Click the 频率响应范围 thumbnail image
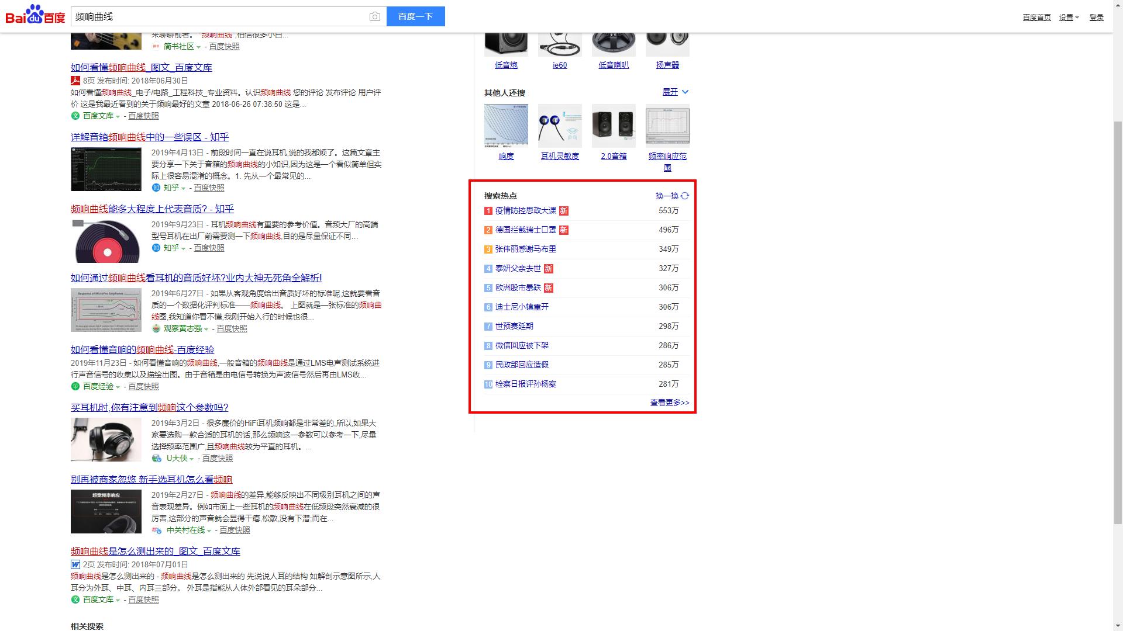The width and height of the screenshot is (1123, 631). [x=667, y=126]
